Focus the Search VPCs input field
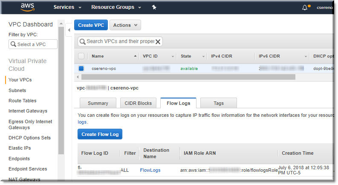Image resolution: width=338 pixels, height=185 pixels. tap(120, 41)
